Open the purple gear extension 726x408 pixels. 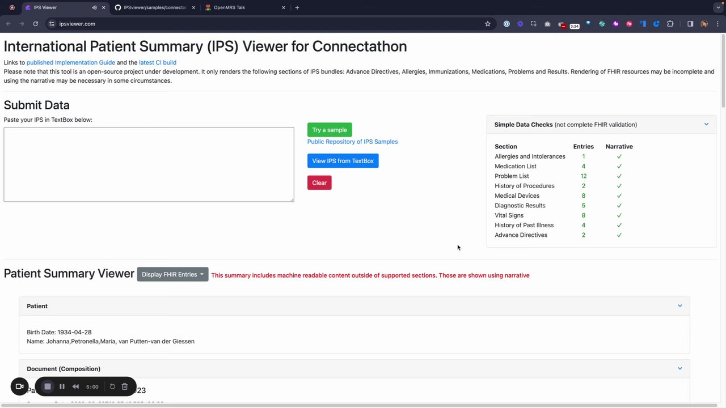(520, 24)
